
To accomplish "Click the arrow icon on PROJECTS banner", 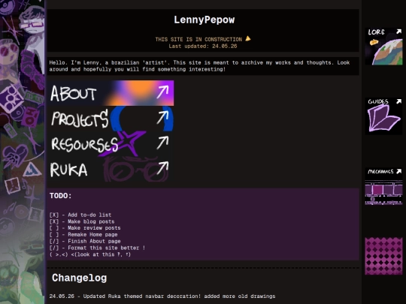I will [x=162, y=118].
